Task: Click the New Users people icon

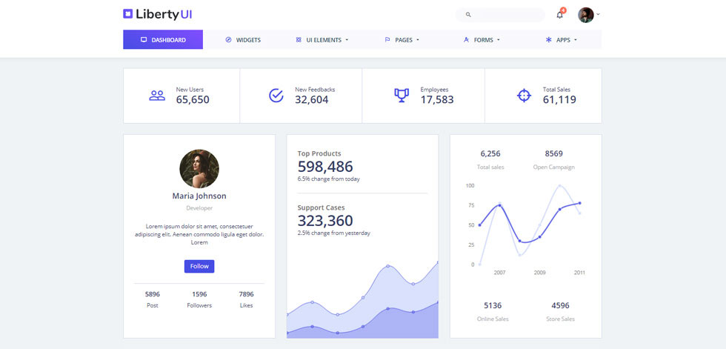Action: 157,96
